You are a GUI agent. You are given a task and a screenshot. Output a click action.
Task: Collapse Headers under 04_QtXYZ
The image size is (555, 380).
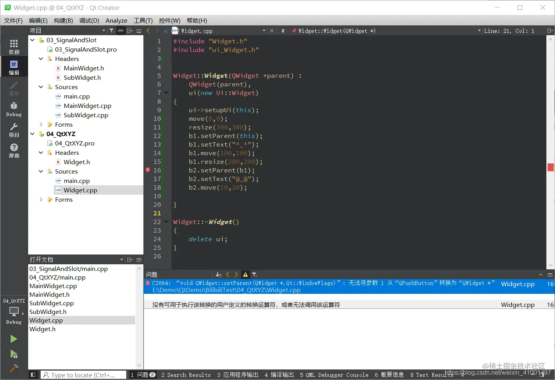tap(41, 152)
